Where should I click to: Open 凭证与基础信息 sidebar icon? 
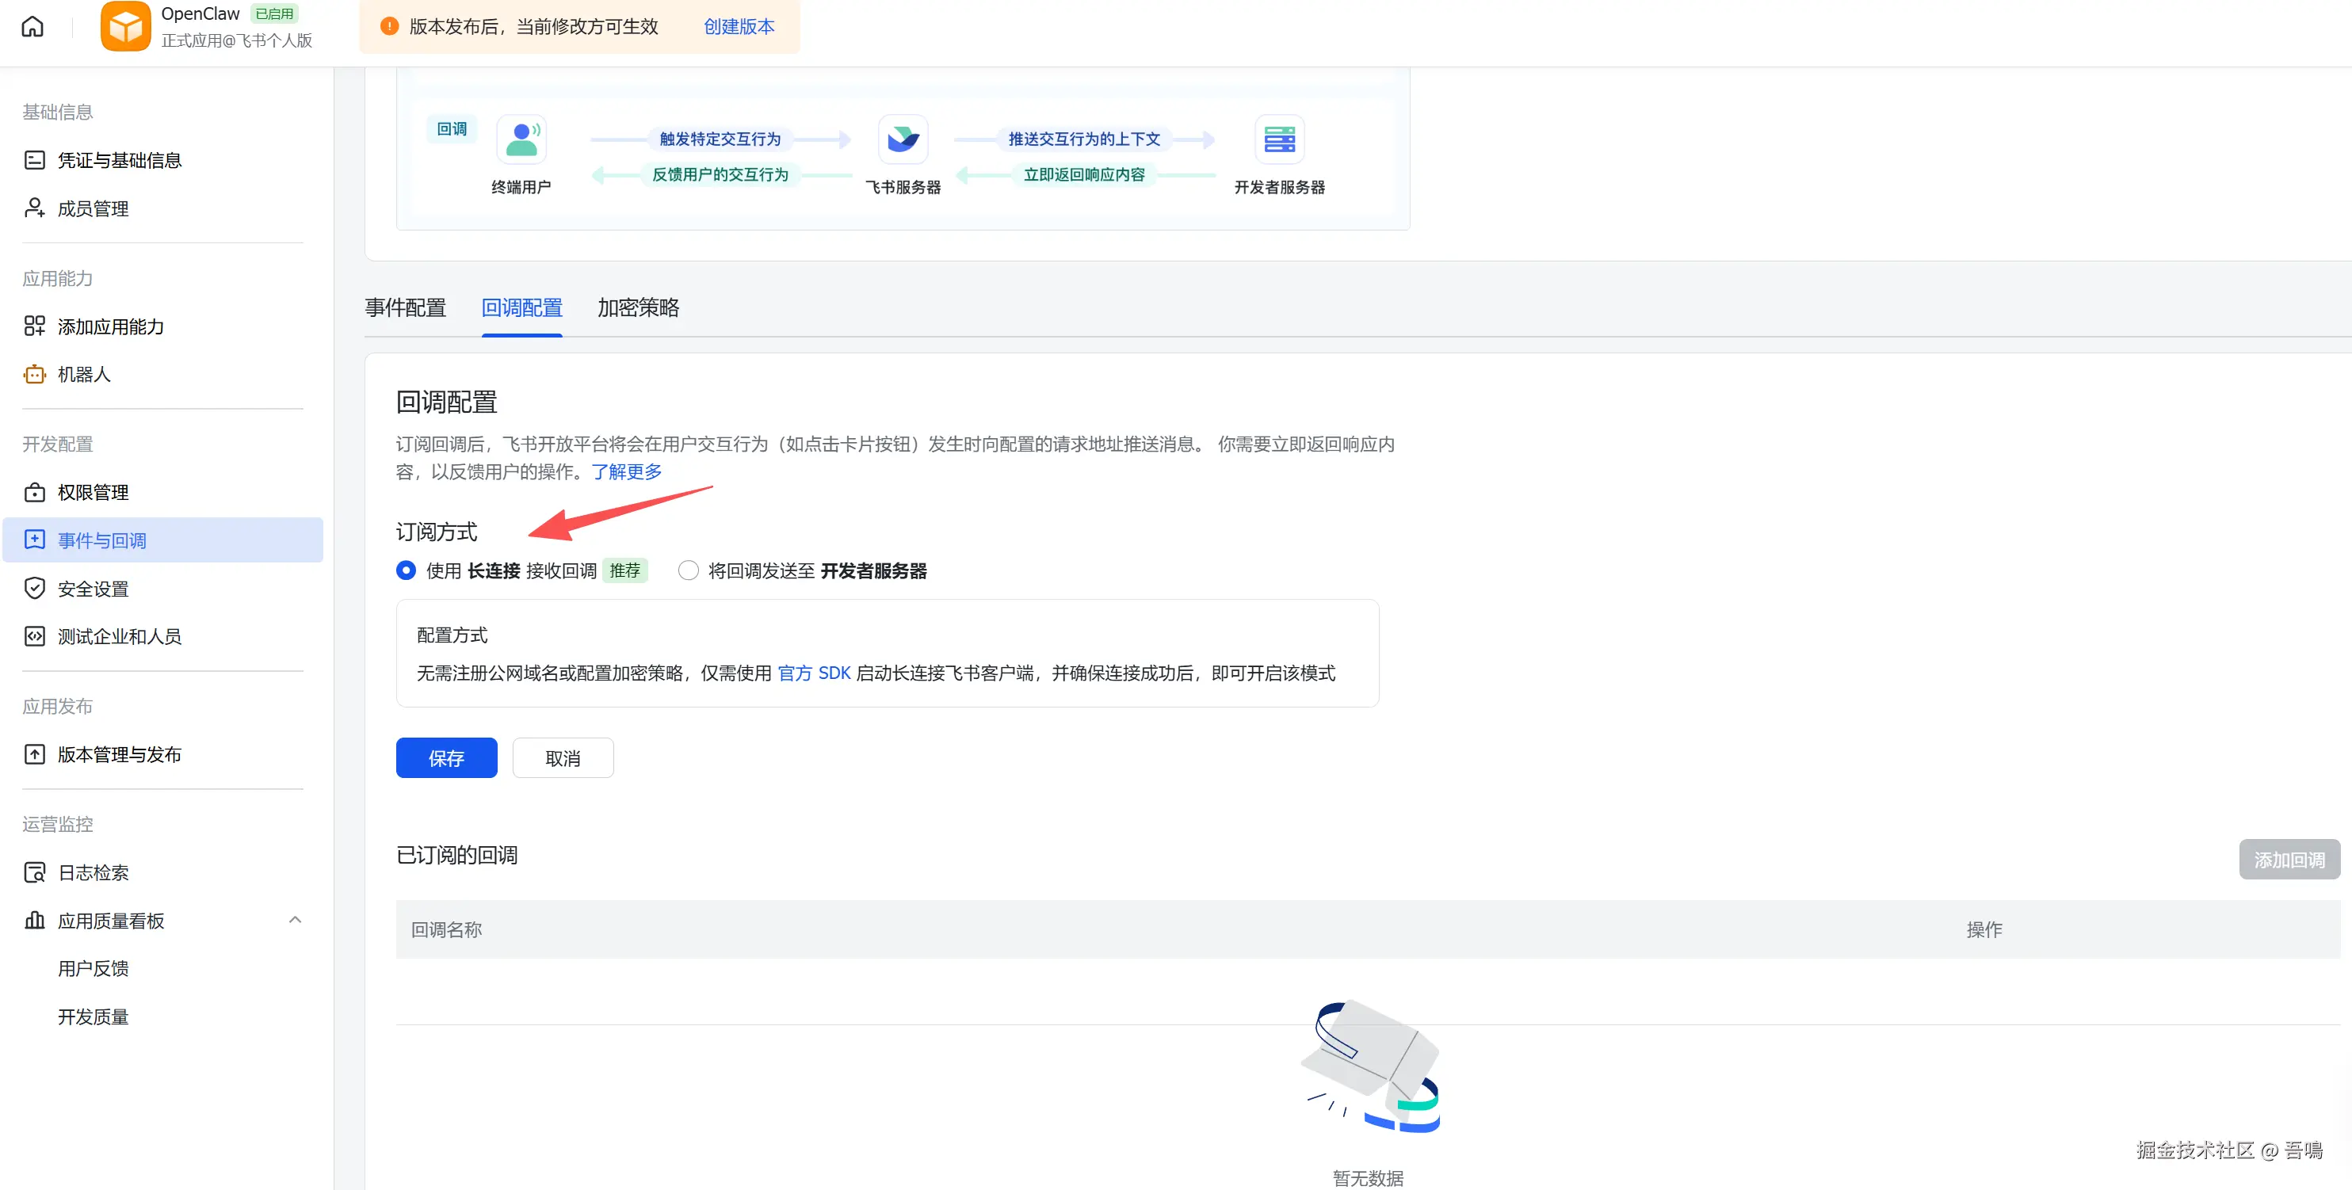click(x=35, y=160)
